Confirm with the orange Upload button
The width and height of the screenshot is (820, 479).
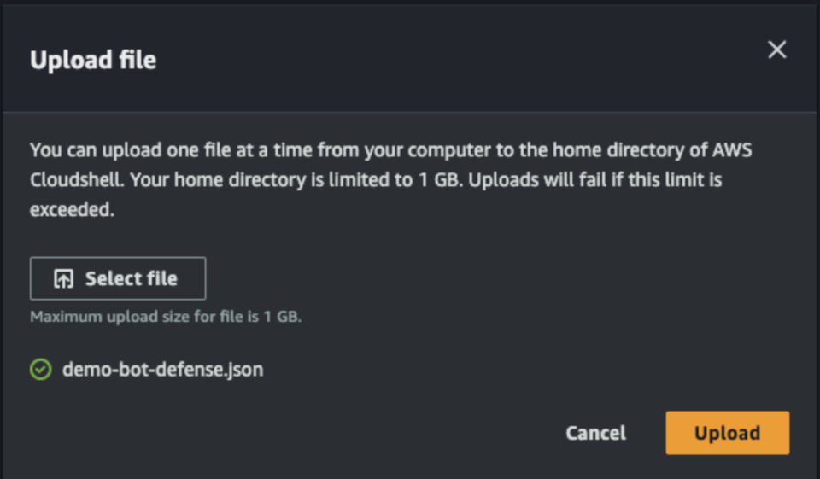(x=728, y=432)
